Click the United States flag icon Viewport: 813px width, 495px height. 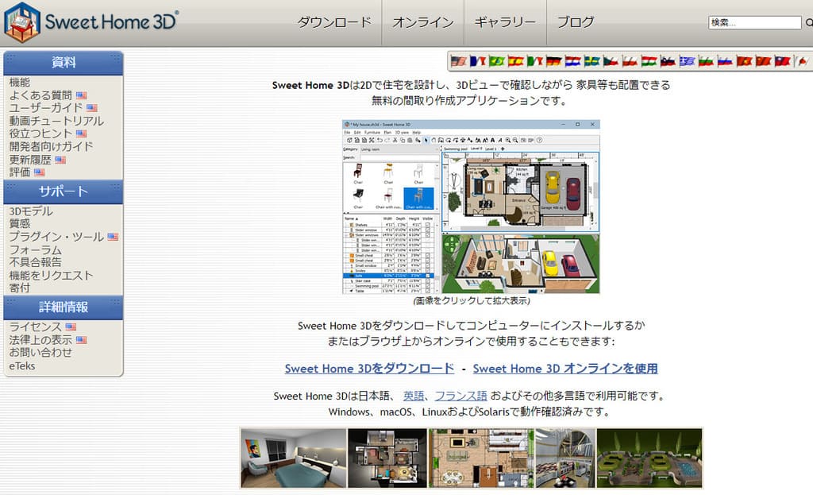pos(458,60)
